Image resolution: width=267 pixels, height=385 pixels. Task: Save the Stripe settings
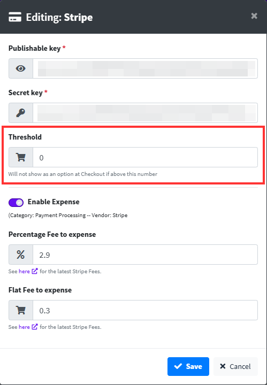click(x=188, y=366)
